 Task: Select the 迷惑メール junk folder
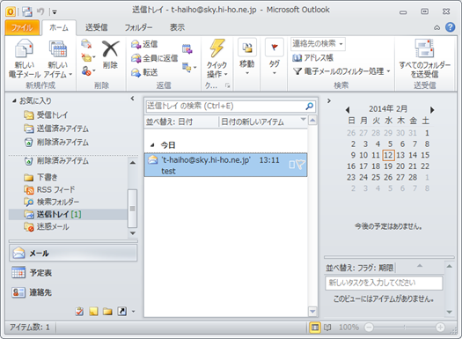[47, 226]
